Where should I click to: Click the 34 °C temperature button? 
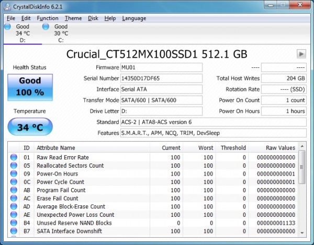30,127
